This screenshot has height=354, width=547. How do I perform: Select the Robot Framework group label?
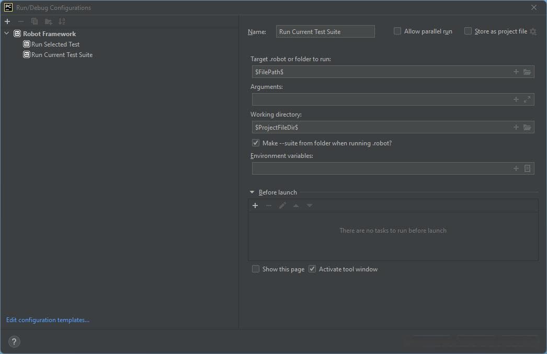[50, 34]
